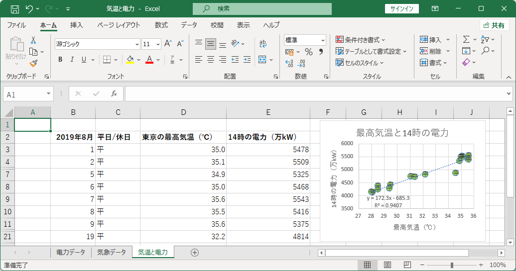Wrap text in the cell
This screenshot has width=516, height=271.
click(262, 44)
